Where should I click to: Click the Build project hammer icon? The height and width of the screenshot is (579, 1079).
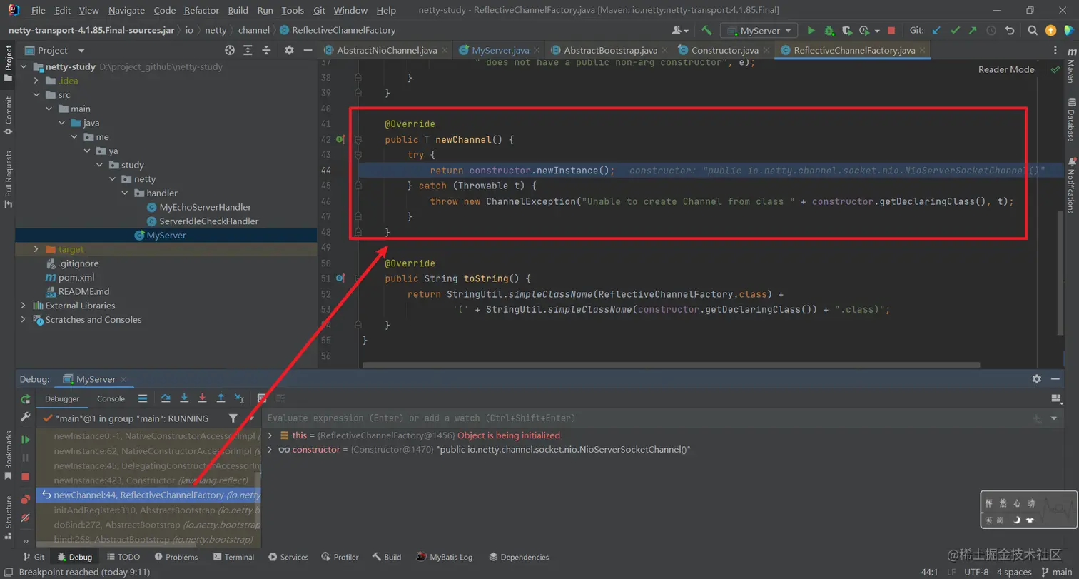706,30
